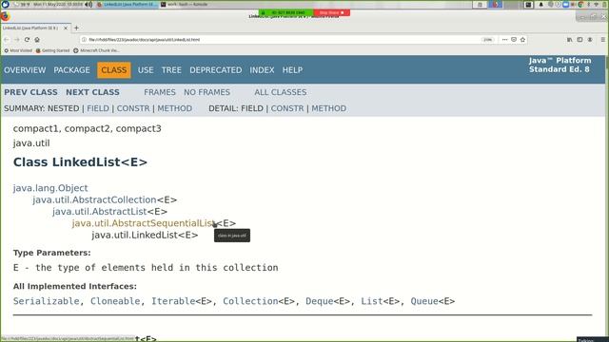Open java.util.AbstractCollection class link
Viewport: 609px width, 342px height.
pyautogui.click(x=94, y=200)
